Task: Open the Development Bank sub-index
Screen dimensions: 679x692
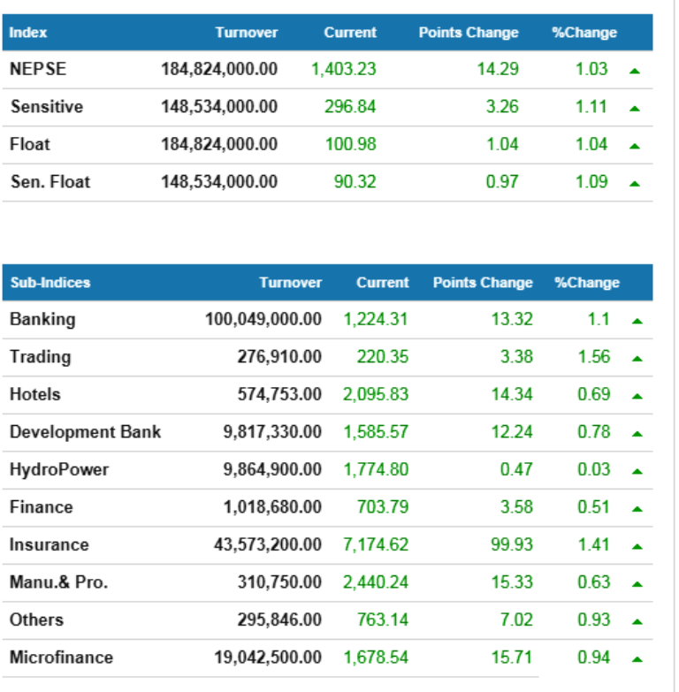Action: tap(85, 432)
